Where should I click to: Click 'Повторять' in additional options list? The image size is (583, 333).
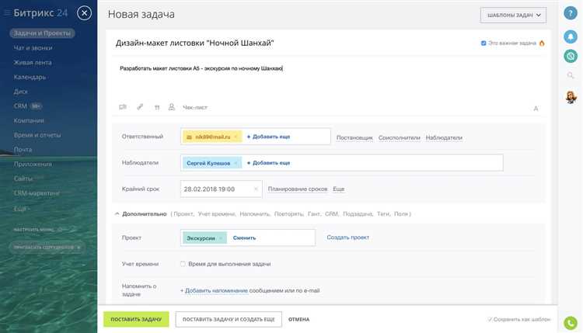coord(288,213)
